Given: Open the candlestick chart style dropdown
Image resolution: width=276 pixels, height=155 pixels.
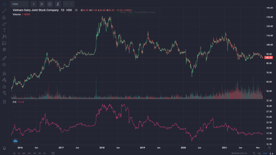Looking at the screenshot, I should 42,4.
